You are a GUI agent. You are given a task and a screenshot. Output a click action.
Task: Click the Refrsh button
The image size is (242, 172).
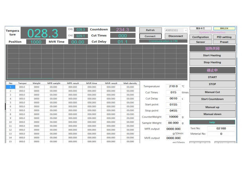pyautogui.click(x=150, y=30)
